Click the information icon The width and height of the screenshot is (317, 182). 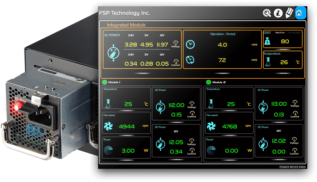pos(278,13)
